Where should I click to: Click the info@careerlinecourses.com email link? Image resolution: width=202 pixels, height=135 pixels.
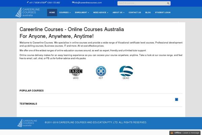(88, 3)
